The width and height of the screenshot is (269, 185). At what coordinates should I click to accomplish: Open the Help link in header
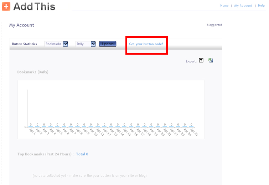tap(261, 6)
